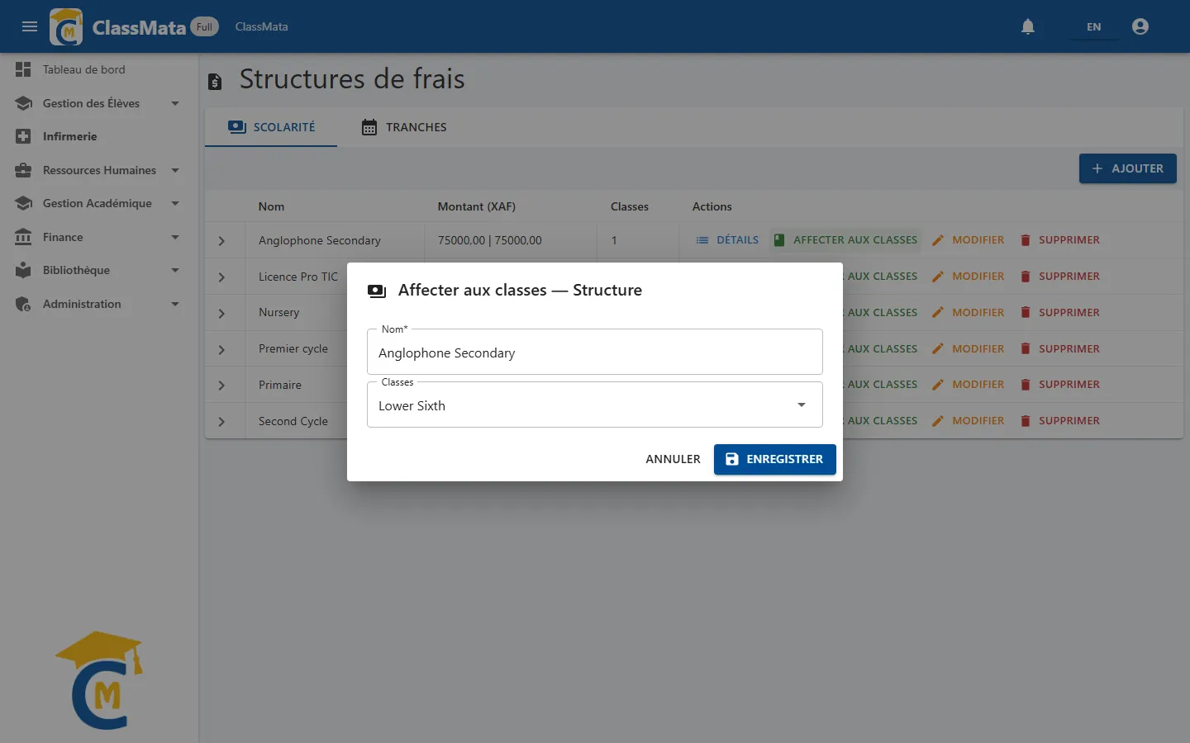This screenshot has height=743, width=1190.
Task: Click the trash icon for Nursery row
Action: (1025, 312)
